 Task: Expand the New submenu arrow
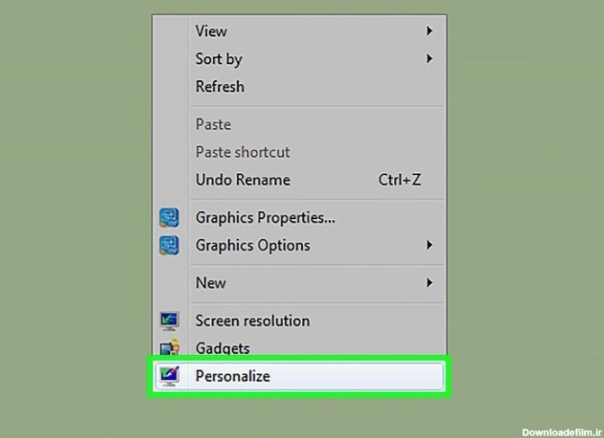(x=430, y=283)
